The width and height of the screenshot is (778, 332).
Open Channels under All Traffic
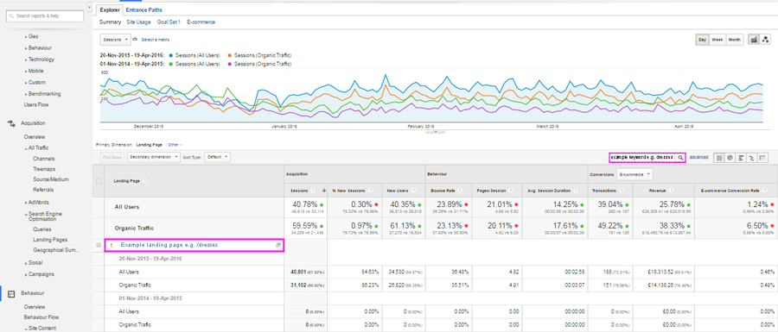[44, 159]
